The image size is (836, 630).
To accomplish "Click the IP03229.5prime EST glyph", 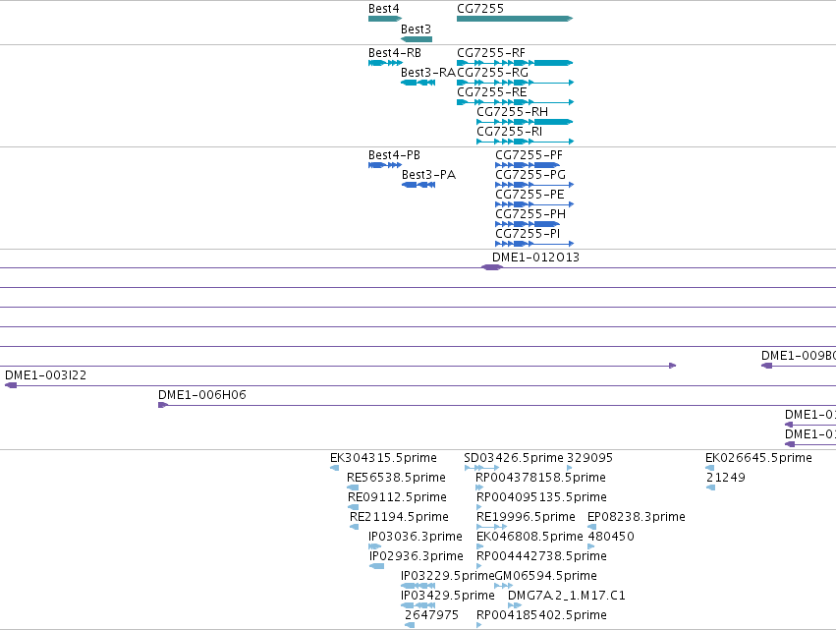I will tap(418, 586).
